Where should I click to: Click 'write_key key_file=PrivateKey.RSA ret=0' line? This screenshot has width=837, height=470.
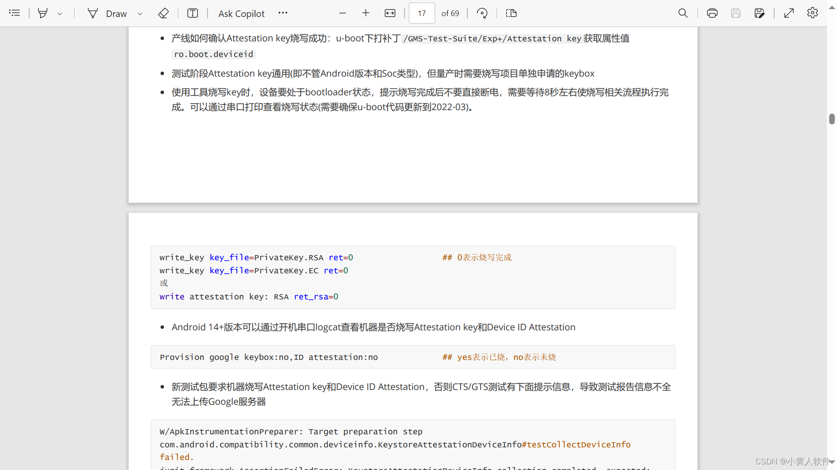[x=256, y=257]
